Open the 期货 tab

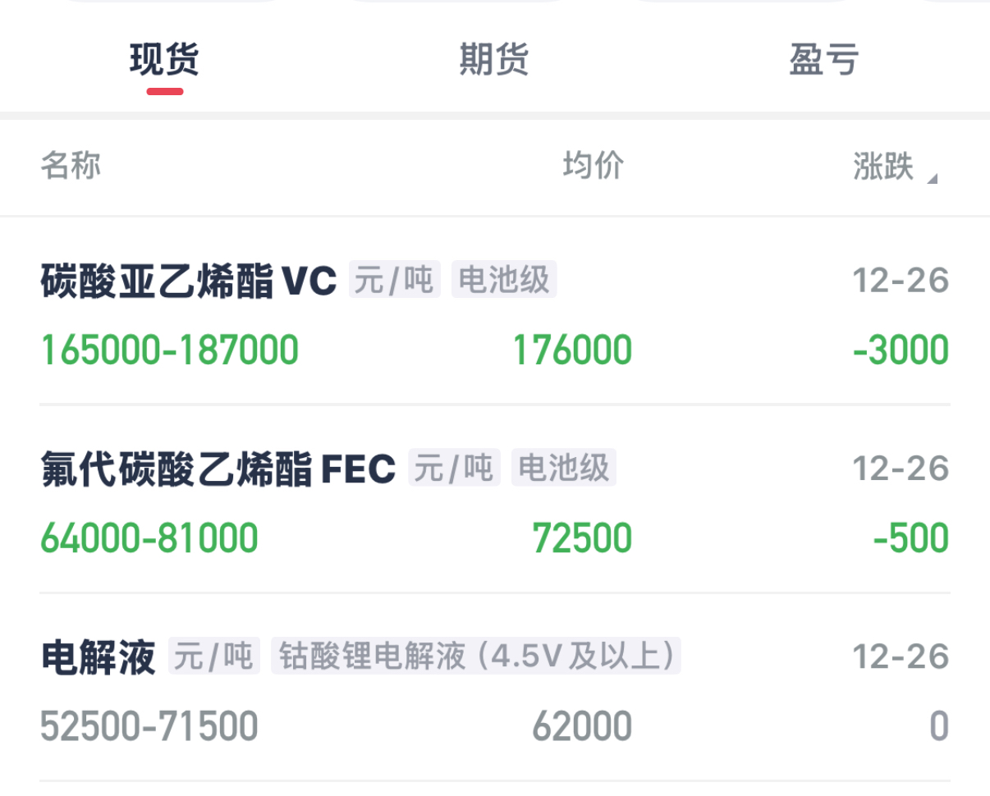[x=493, y=60]
